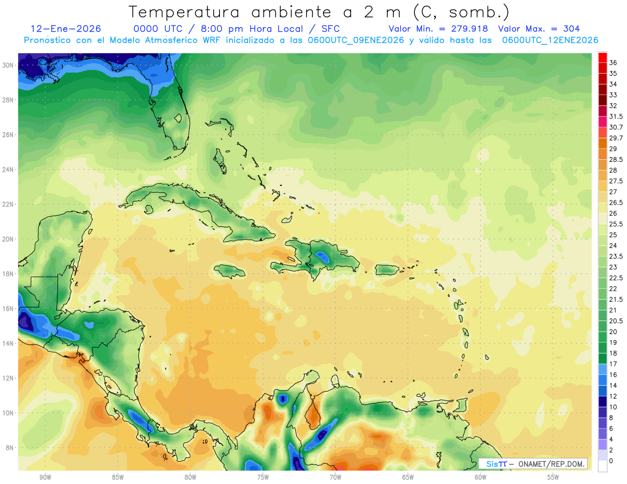627x484 pixels.
Task: Click the dark navy swatch between 10 and 12
Action: [x=602, y=402]
